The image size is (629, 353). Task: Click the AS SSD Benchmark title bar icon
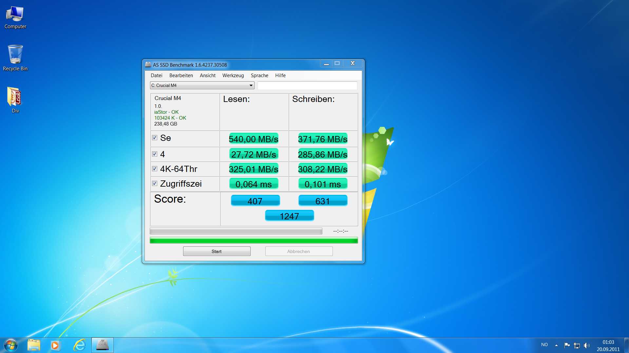148,65
